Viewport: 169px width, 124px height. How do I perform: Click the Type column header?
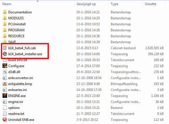coord(114,4)
